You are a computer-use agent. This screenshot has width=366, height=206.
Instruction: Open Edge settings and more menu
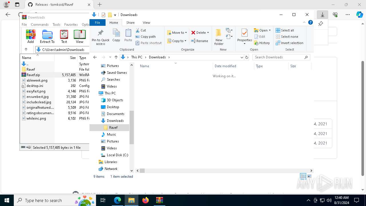pos(348,15)
